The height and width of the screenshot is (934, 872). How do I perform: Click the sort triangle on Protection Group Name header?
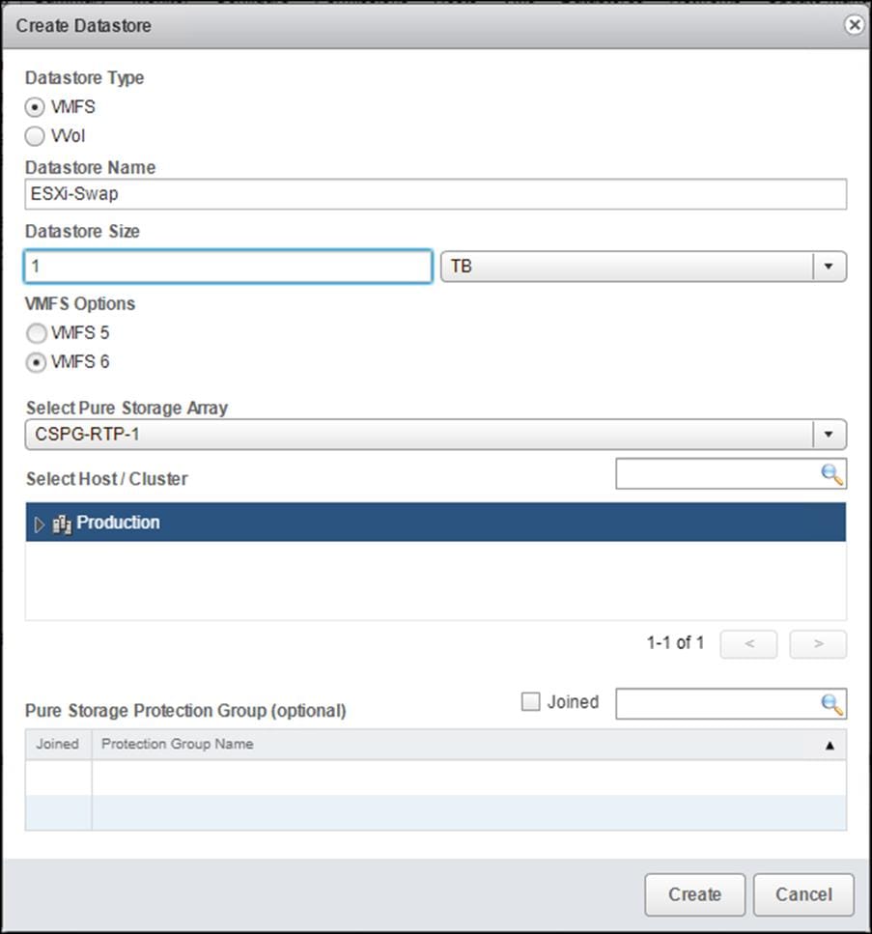[832, 744]
